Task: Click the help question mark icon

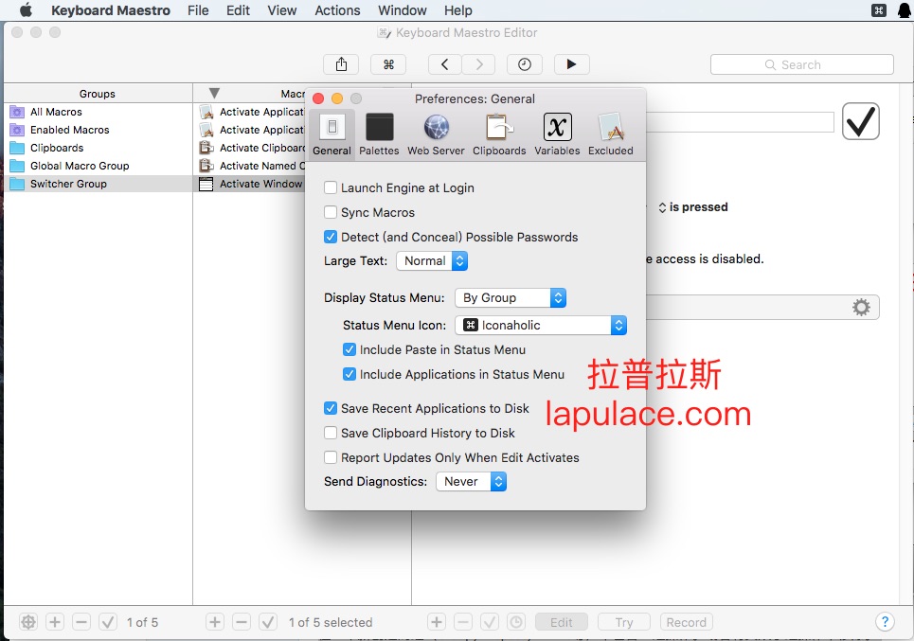Action: [883, 622]
